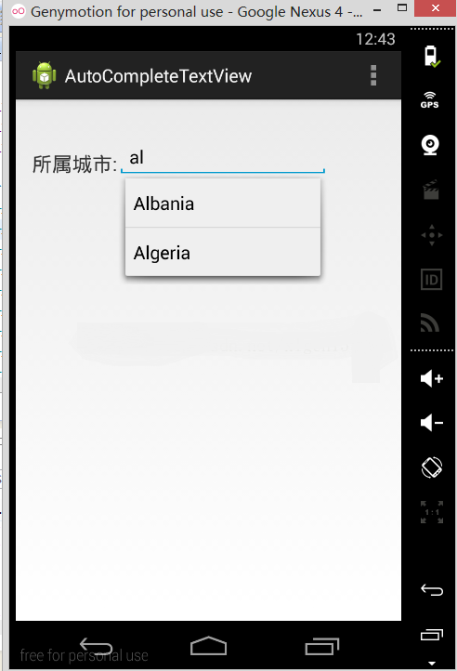Select Albania from suggestions
The height and width of the screenshot is (671, 457).
click(x=223, y=204)
